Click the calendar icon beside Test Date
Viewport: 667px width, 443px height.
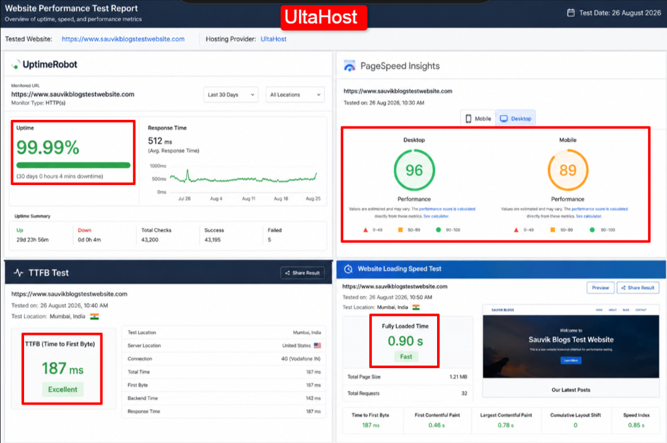tap(571, 13)
